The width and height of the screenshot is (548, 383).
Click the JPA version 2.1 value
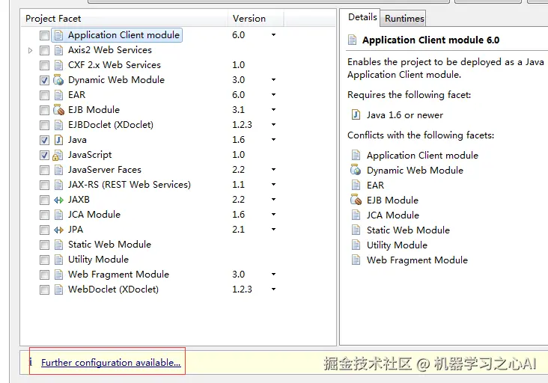239,230
